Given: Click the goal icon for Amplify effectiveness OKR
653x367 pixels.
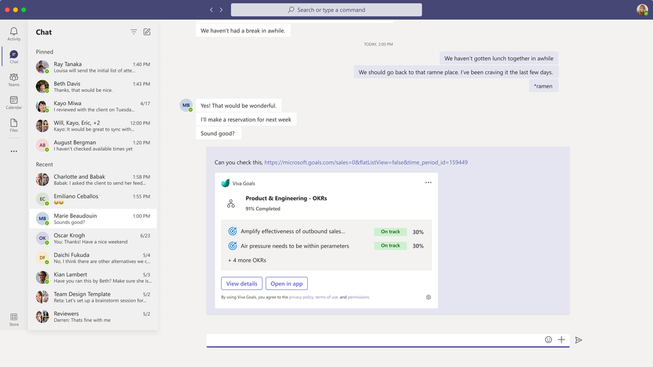Looking at the screenshot, I should 233,231.
